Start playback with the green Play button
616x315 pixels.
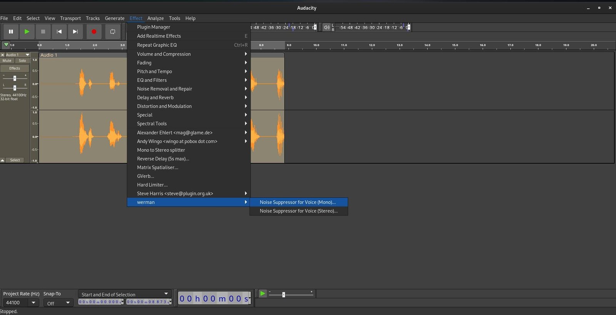[27, 32]
